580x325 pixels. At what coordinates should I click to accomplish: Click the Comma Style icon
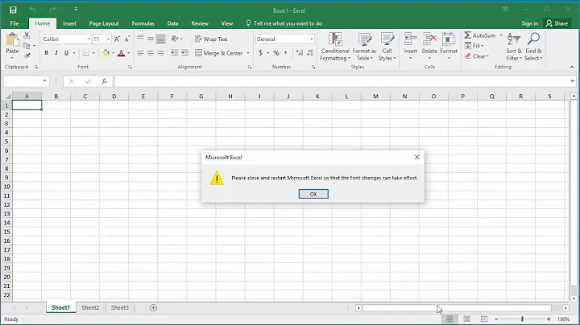pyautogui.click(x=285, y=53)
